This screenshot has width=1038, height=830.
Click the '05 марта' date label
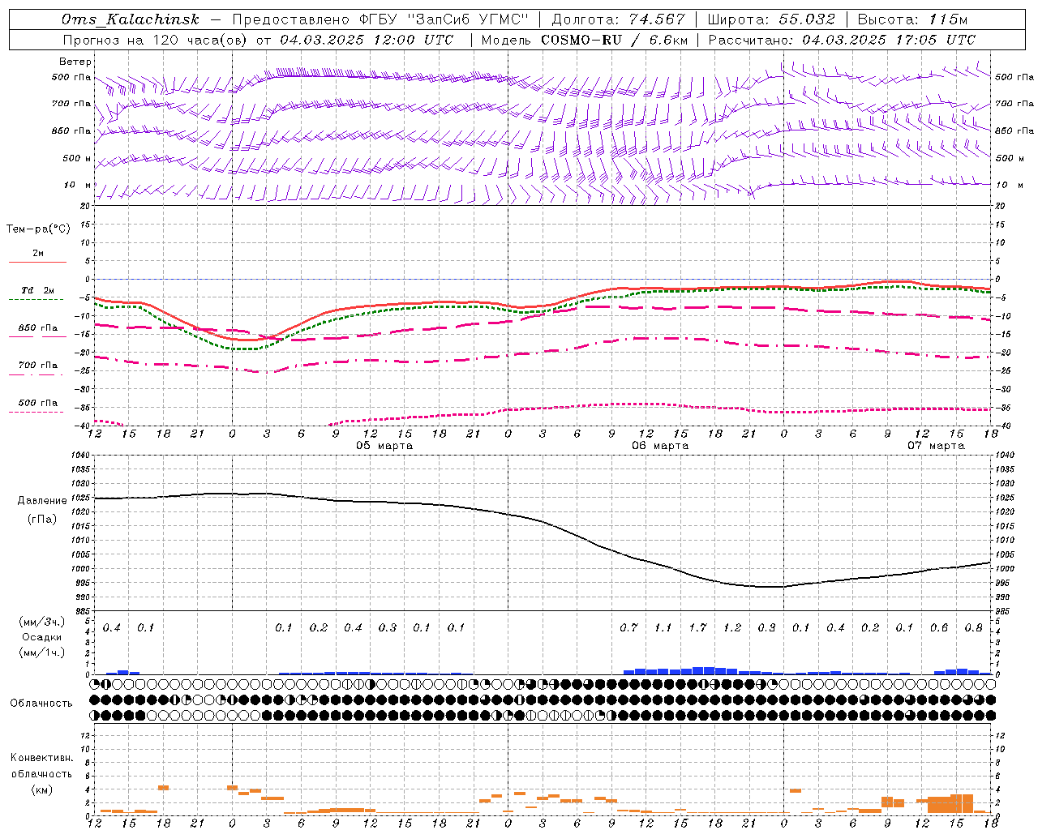tap(384, 445)
